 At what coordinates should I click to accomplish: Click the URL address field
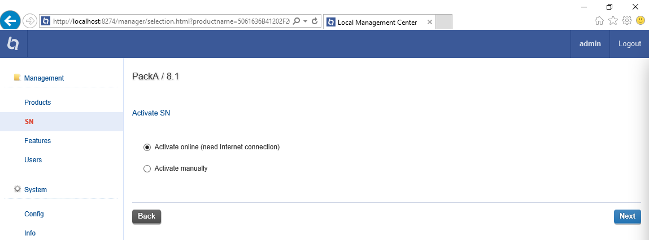tap(169, 21)
